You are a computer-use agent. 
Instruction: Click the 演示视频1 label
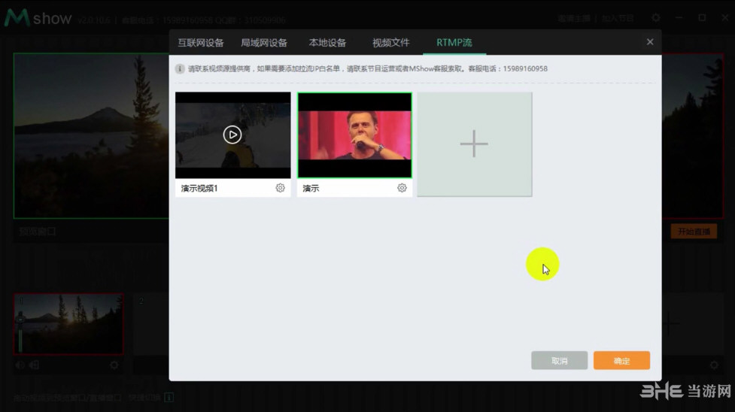[x=199, y=189]
